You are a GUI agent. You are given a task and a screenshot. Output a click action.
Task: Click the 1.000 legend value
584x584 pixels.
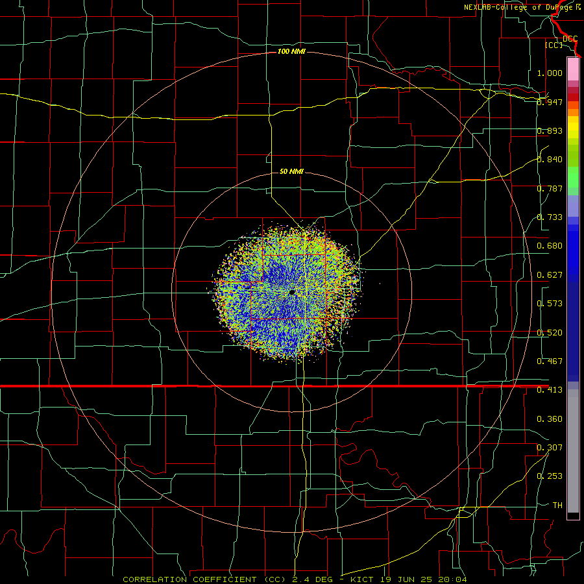coord(550,73)
